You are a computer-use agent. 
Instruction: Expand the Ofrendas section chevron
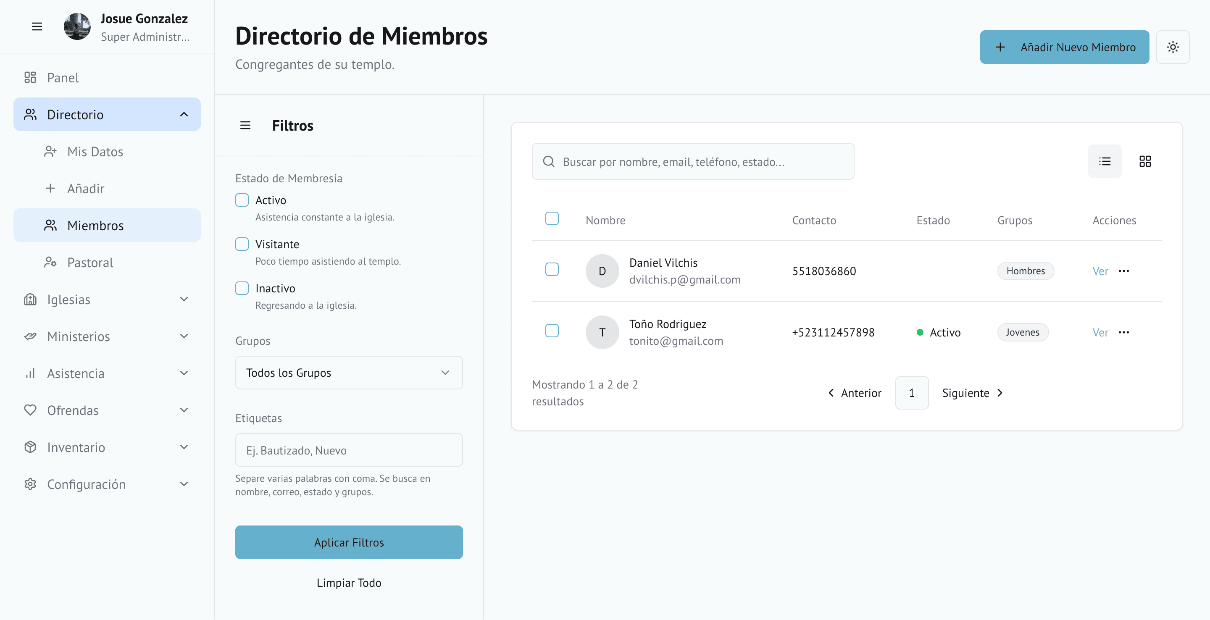pos(184,410)
